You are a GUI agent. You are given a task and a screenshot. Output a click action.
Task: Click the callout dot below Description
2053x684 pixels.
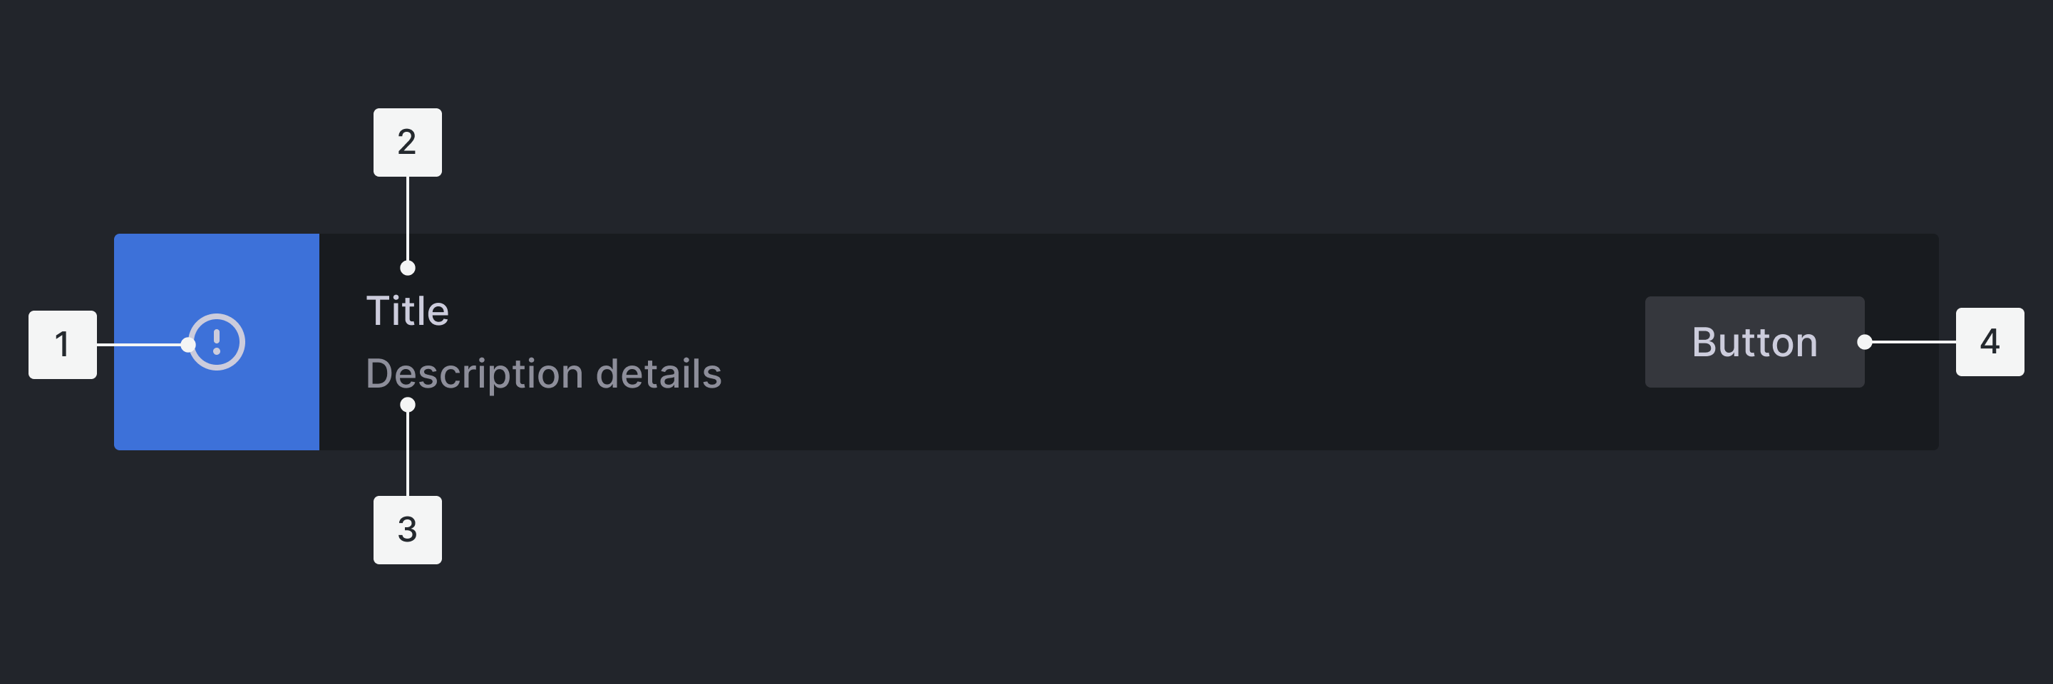pos(407,405)
